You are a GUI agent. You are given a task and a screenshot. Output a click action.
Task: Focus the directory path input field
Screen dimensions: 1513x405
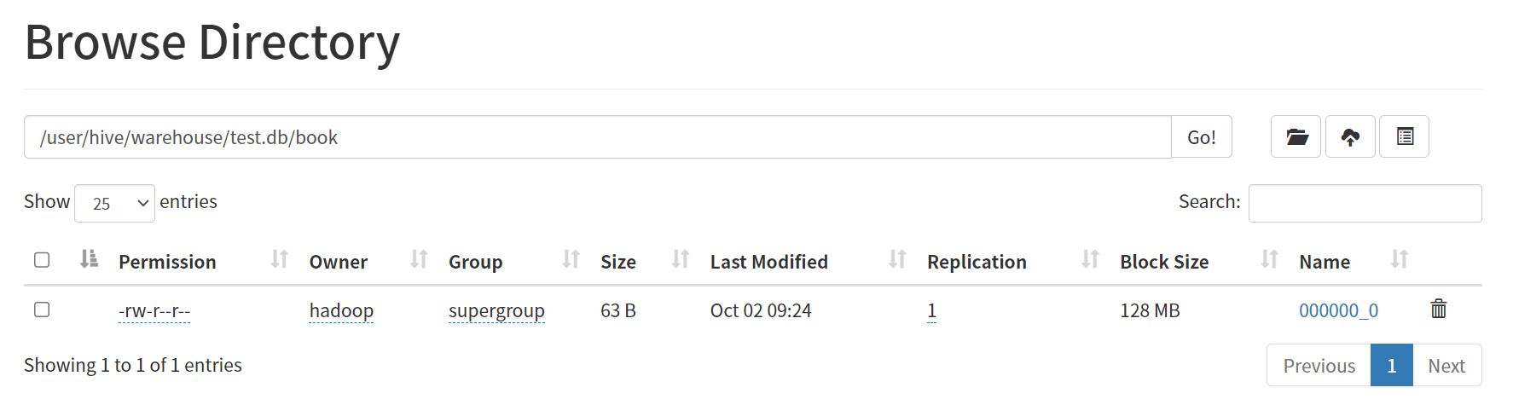[x=598, y=136]
